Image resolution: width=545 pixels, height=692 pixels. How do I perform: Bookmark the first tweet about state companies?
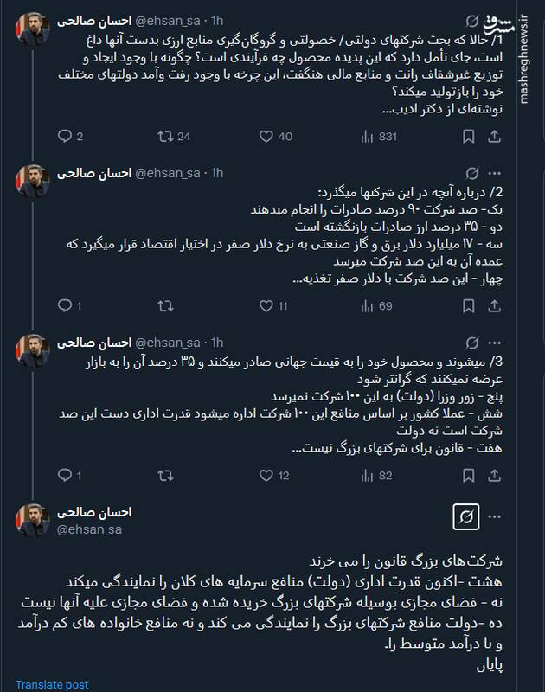[468, 136]
